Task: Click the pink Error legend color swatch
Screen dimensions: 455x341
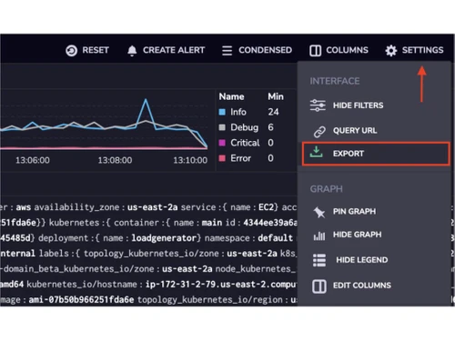Action: 222,158
